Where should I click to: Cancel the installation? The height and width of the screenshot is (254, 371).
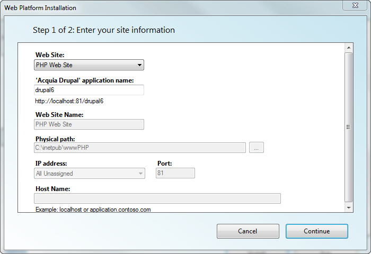tap(248, 231)
